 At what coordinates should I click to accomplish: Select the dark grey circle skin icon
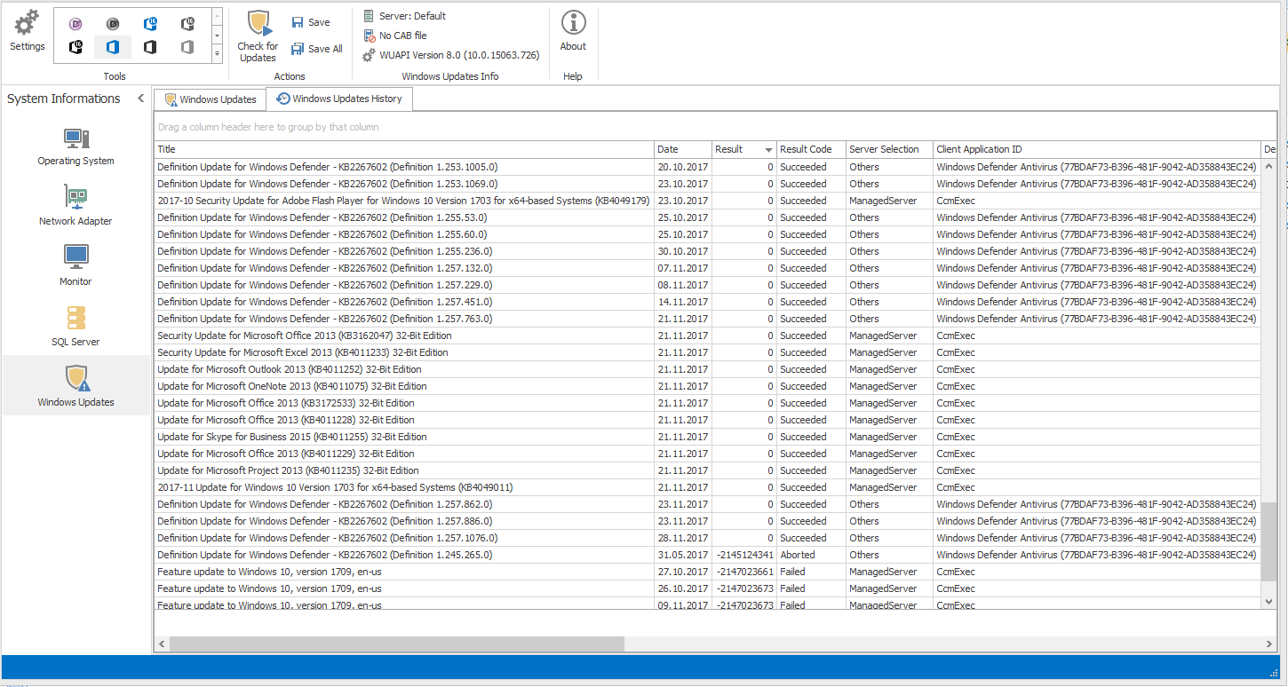[x=113, y=24]
